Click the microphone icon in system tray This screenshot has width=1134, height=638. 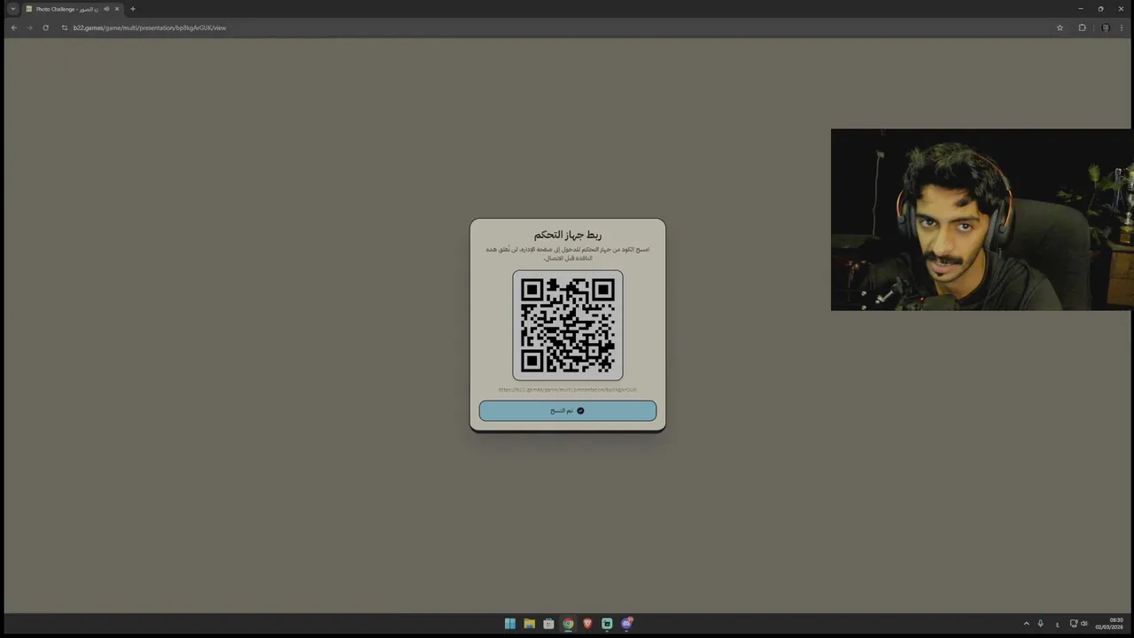pyautogui.click(x=1041, y=624)
